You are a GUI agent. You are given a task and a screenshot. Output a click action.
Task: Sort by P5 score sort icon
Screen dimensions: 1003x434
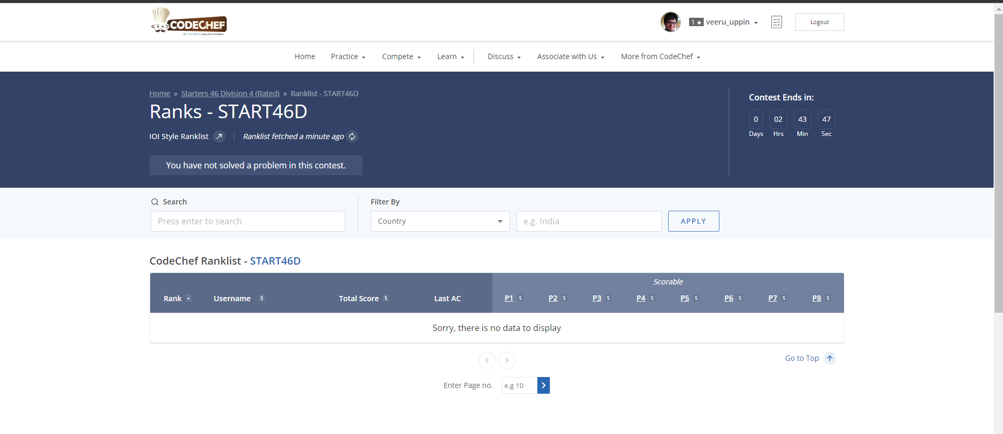[x=696, y=298]
